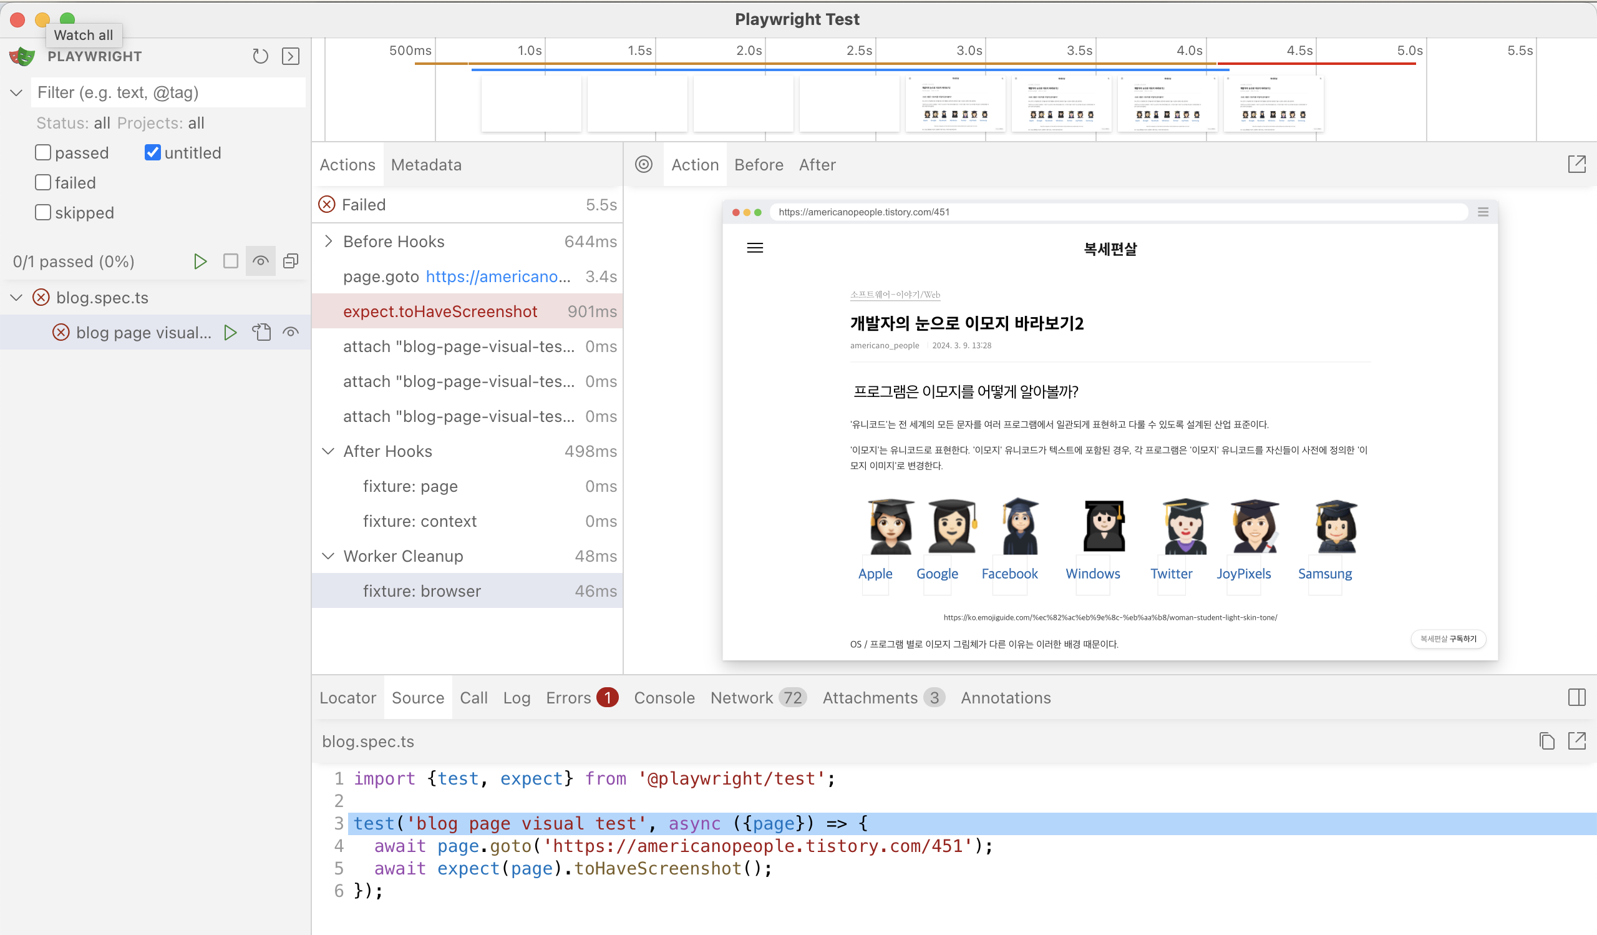1597x935 pixels.
Task: Copy source code with copy icon
Action: point(1546,741)
